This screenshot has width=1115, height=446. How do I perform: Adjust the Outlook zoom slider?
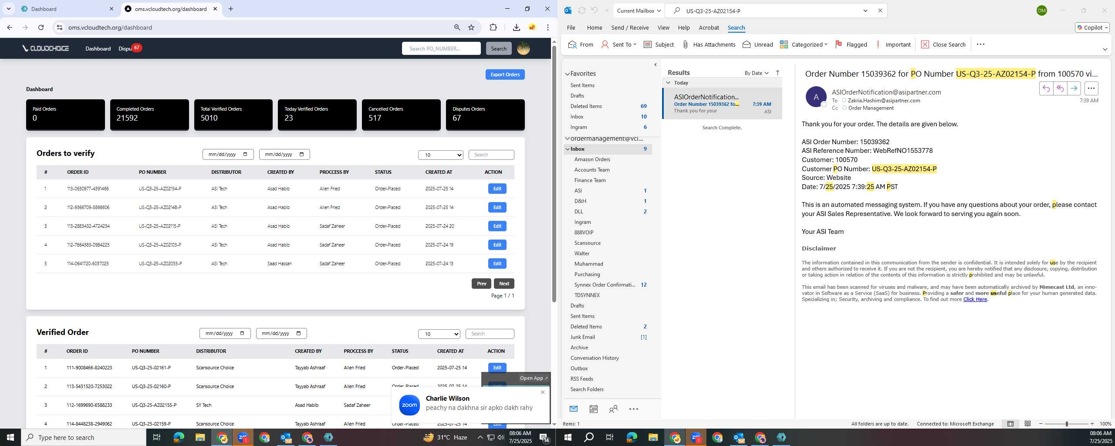pos(1066,424)
